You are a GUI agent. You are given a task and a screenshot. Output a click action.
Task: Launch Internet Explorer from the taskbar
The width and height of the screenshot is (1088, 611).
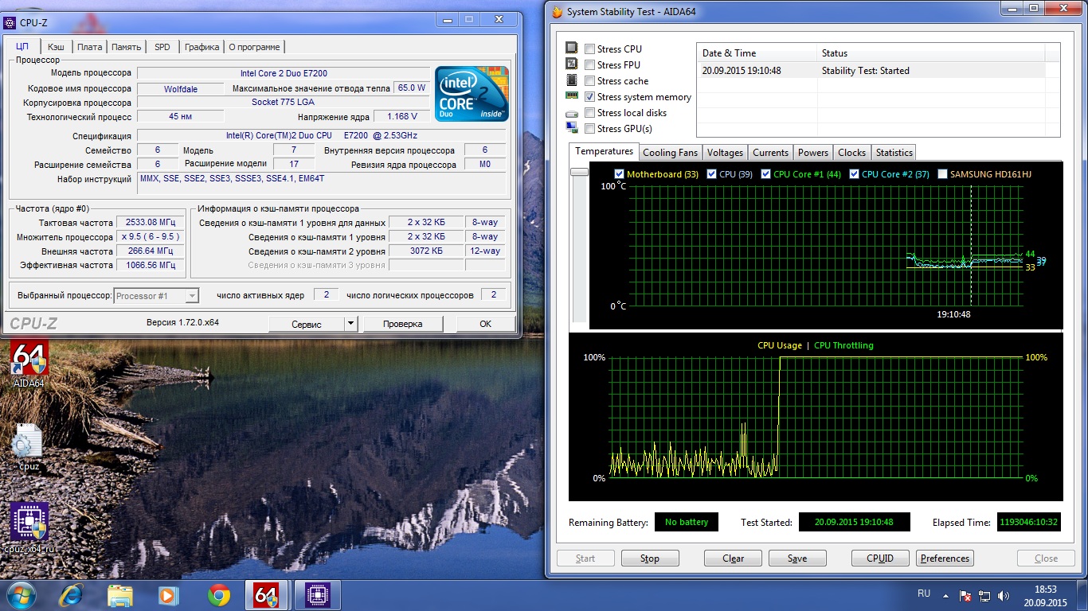(71, 595)
